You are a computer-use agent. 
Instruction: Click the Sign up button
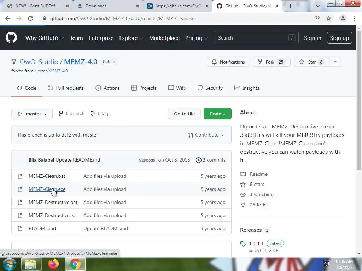click(339, 38)
